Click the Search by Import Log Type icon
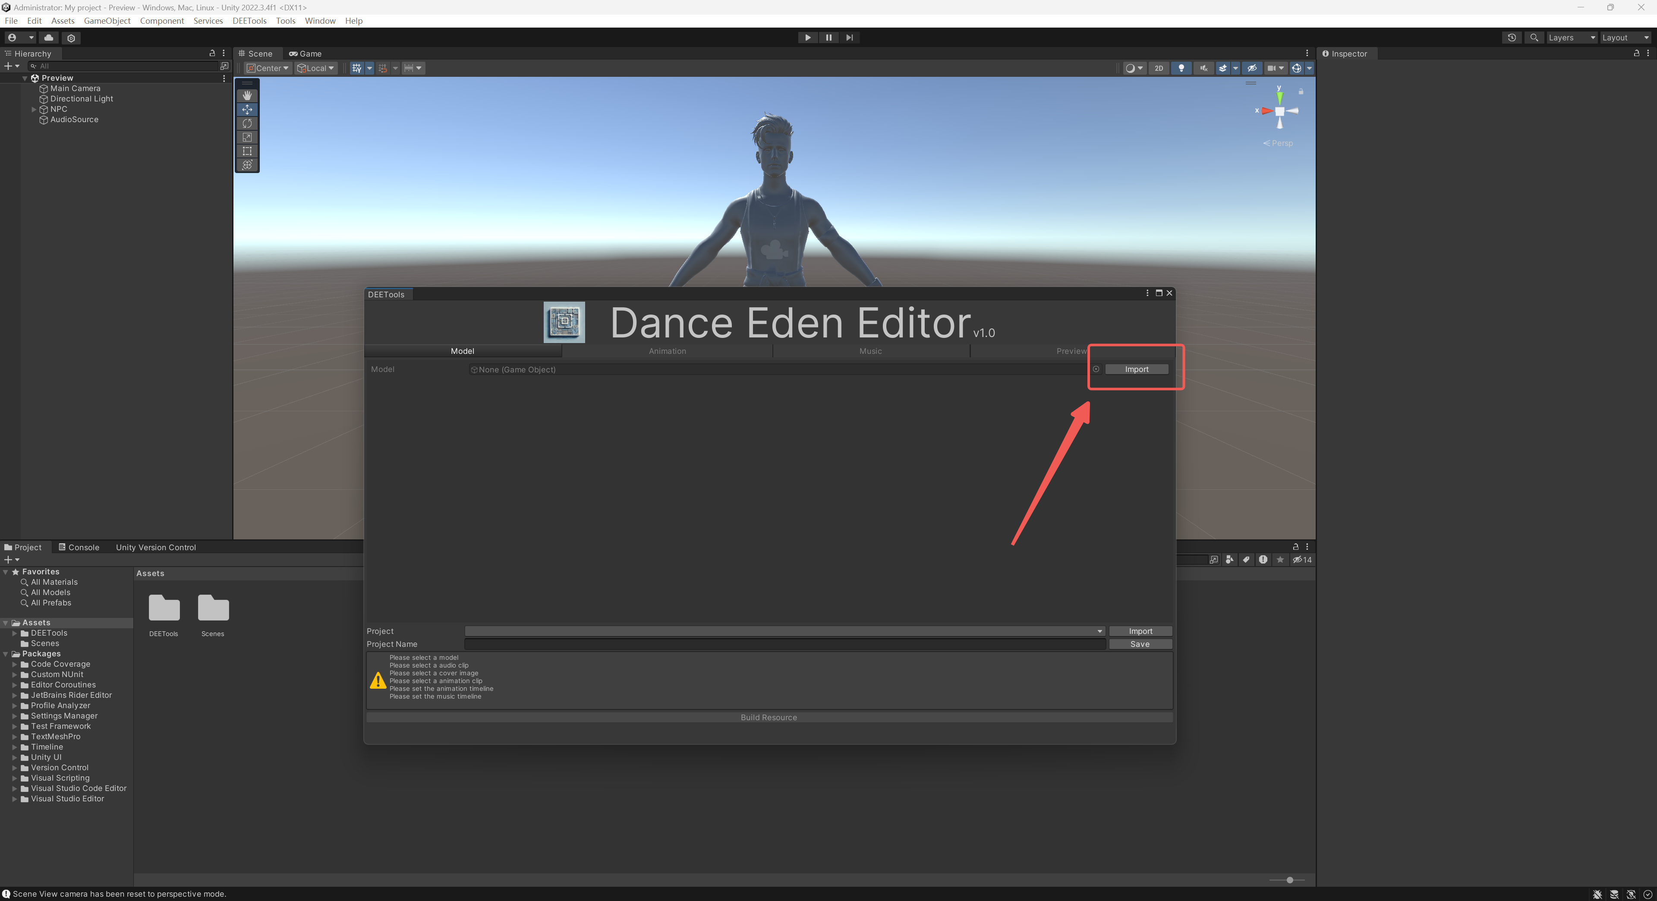 coord(1263,560)
